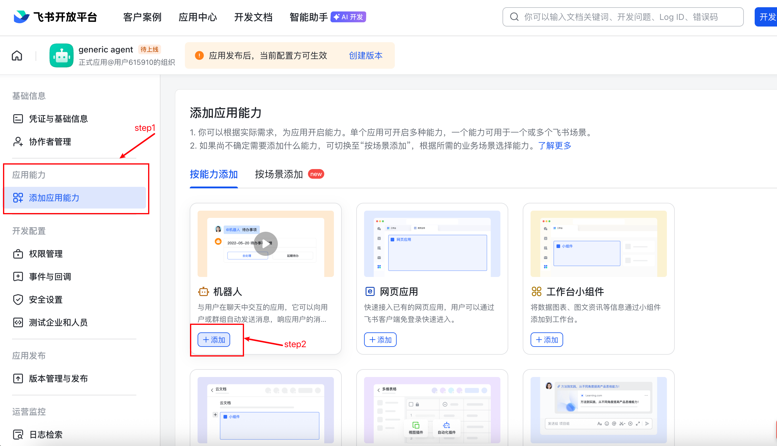Open 事件与回调 settings
777x446 pixels.
(x=50, y=277)
